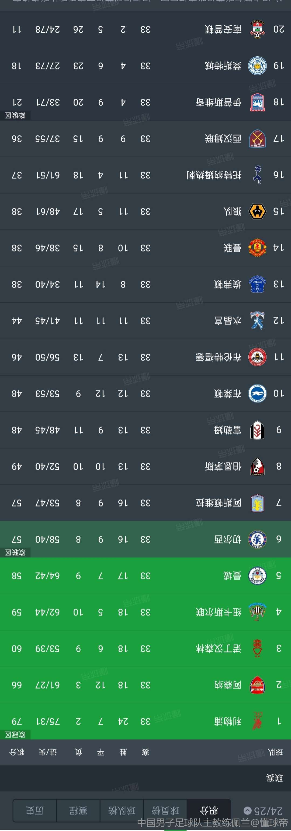The height and width of the screenshot is (831, 291).
Task: Tap the 积分 column header
Action: 17,752
